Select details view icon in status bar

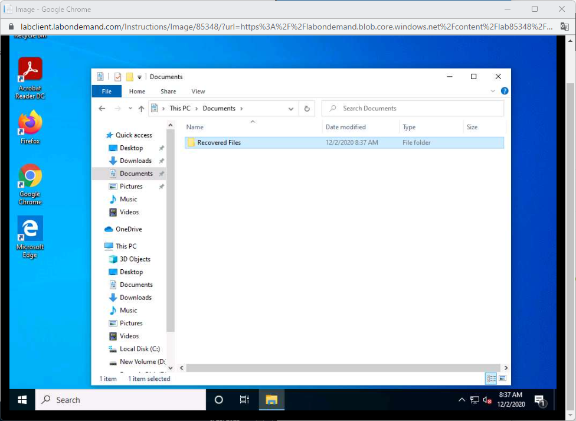[x=490, y=378]
